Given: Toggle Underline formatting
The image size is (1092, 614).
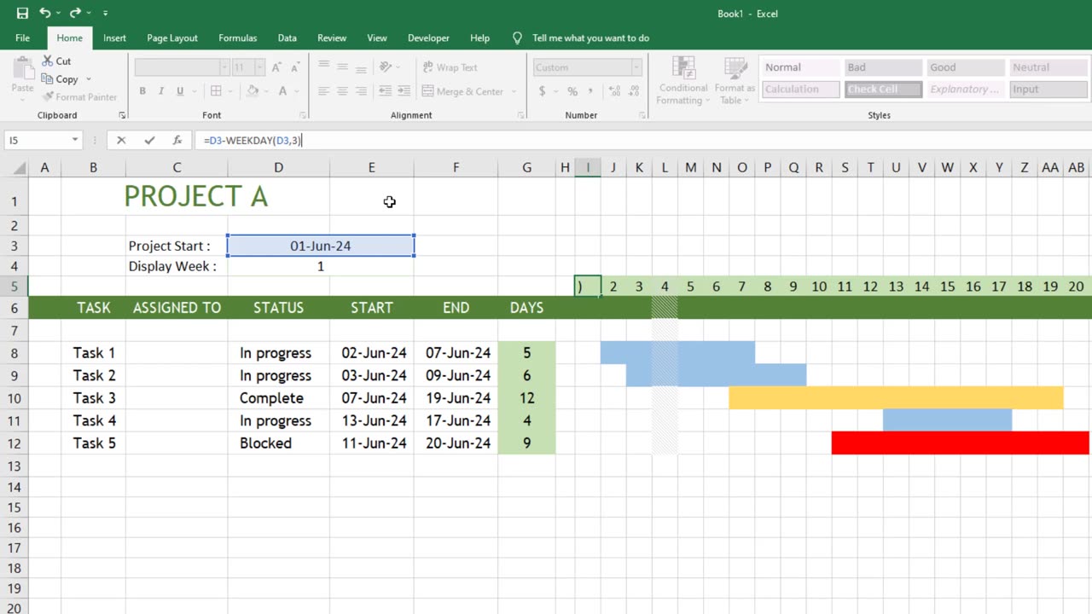Looking at the screenshot, I should (x=180, y=91).
